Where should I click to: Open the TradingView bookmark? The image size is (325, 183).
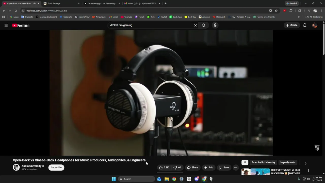point(82,17)
